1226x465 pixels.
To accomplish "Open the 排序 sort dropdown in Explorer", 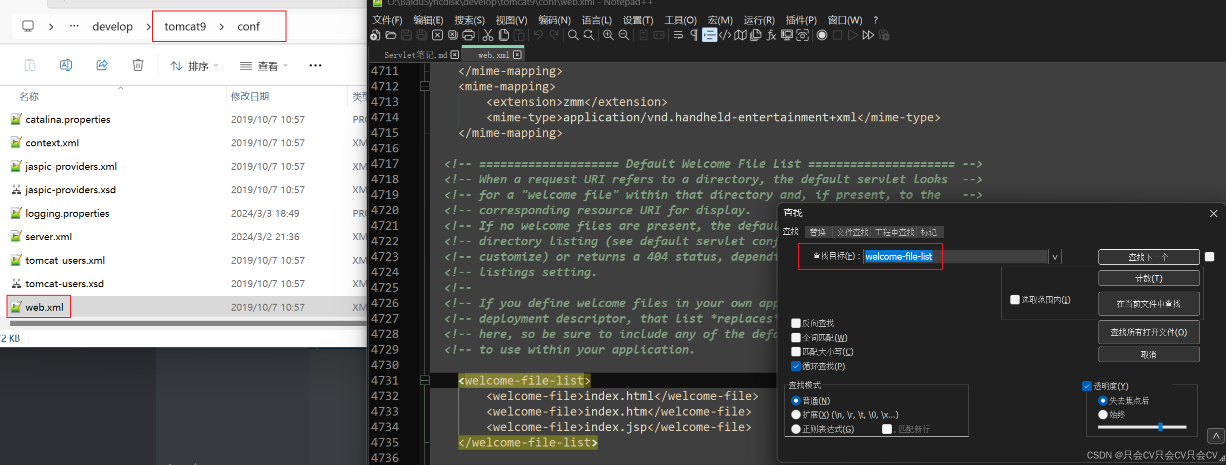I will pyautogui.click(x=195, y=66).
